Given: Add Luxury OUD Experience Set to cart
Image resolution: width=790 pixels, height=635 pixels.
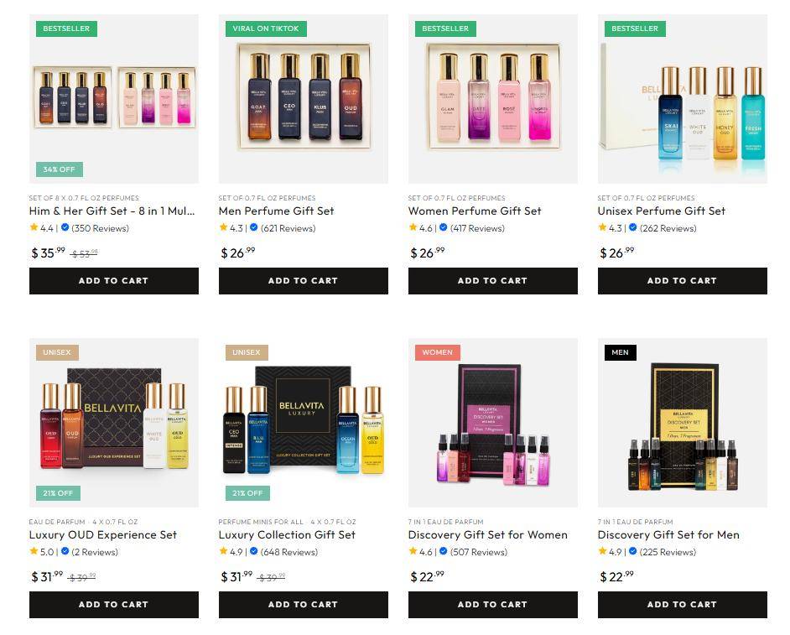Looking at the screenshot, I should tap(114, 604).
